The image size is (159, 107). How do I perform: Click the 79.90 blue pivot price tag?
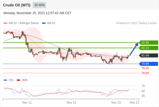(148, 64)
